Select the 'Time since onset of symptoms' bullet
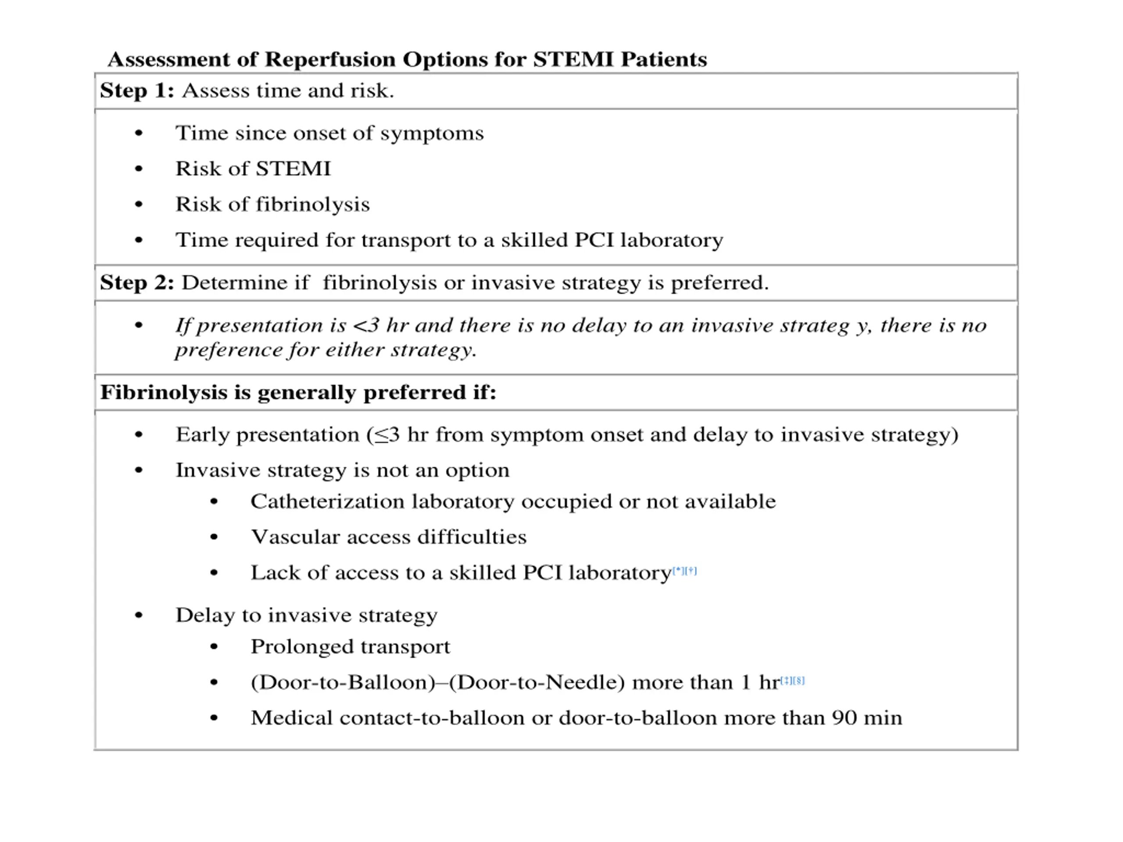 tap(329, 133)
